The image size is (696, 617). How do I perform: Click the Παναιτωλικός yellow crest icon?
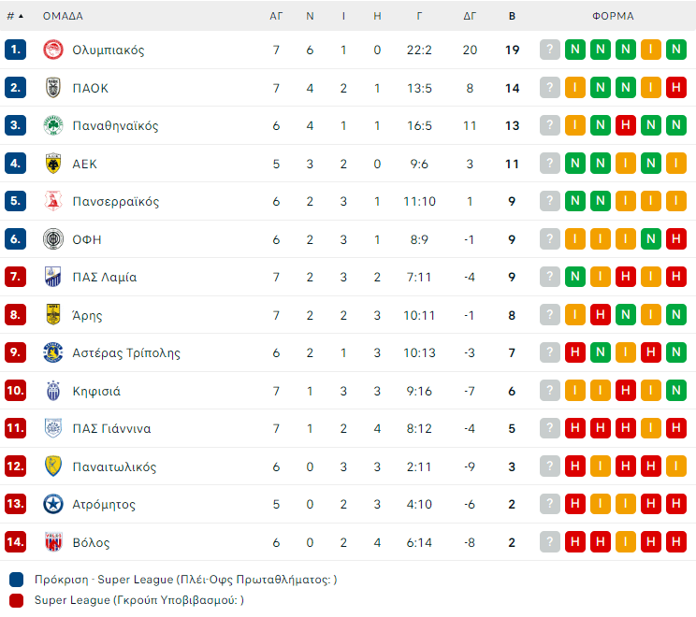tap(53, 466)
